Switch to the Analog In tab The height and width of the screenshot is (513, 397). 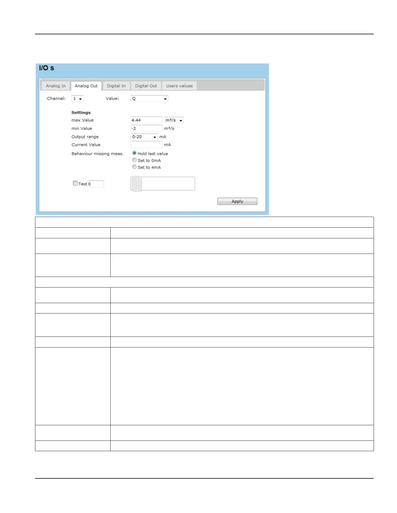(x=55, y=86)
